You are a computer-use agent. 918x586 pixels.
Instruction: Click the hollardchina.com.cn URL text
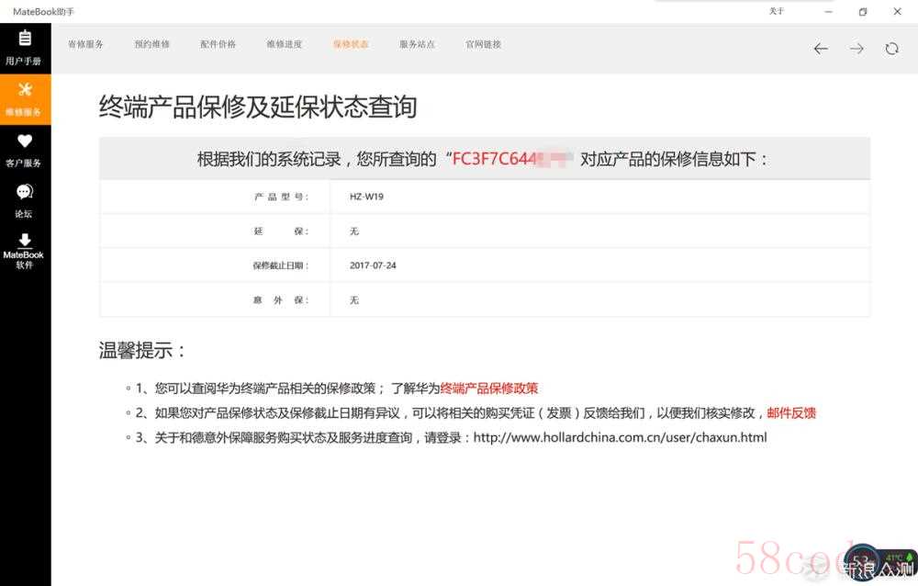(x=620, y=438)
